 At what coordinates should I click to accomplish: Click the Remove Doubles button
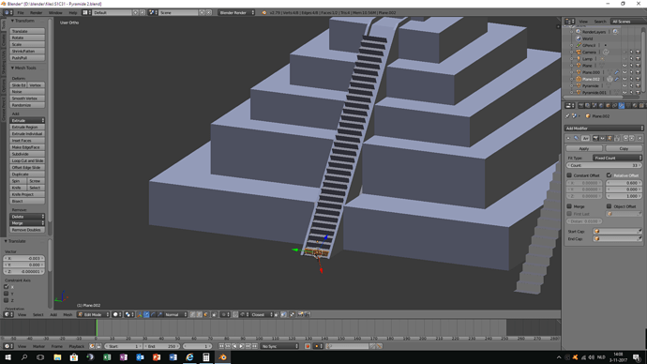click(x=27, y=230)
